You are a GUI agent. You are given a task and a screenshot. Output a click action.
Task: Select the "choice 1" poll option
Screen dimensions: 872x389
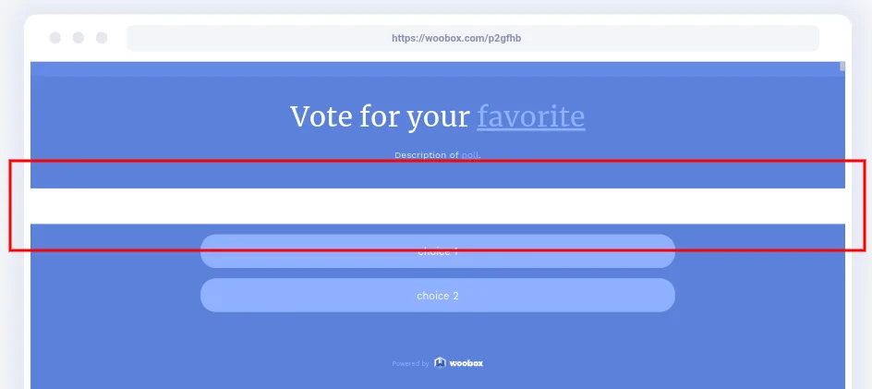(437, 251)
